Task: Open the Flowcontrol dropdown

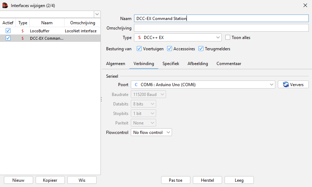Action: tap(151, 133)
